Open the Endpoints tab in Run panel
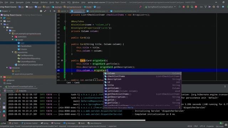Viewport: 228px width, 128px height. [x=21, y=91]
